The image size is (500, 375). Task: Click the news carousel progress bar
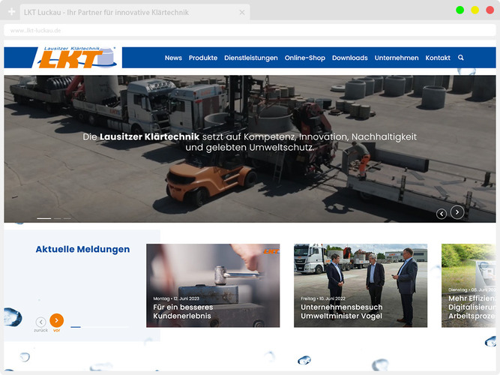100,327
